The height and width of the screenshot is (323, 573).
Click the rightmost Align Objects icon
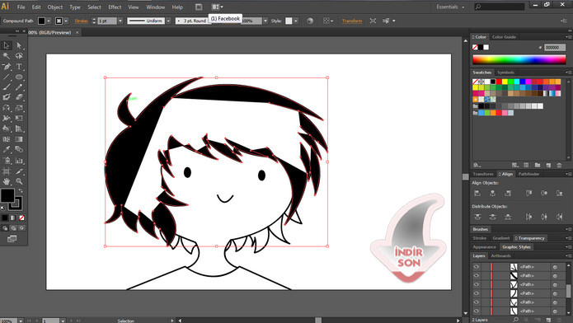point(560,194)
